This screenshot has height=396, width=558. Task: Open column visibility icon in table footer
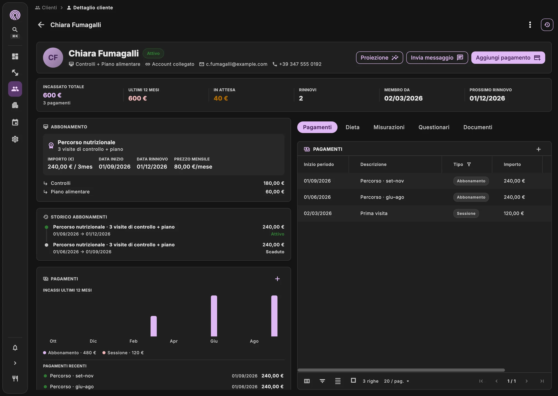click(307, 381)
